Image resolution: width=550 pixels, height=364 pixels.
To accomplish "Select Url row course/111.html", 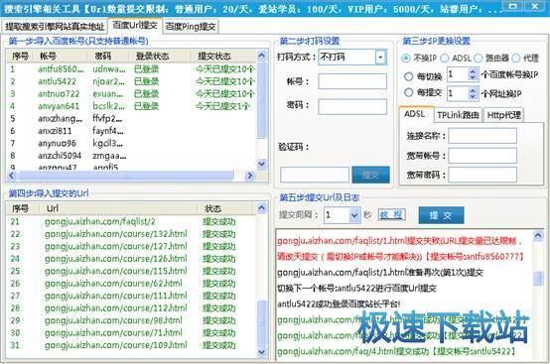I will (x=131, y=296).
